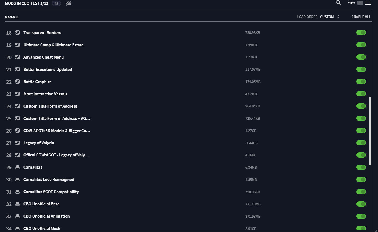Click local drive icon beside Carnalitas
378x232 pixels.
(18, 167)
